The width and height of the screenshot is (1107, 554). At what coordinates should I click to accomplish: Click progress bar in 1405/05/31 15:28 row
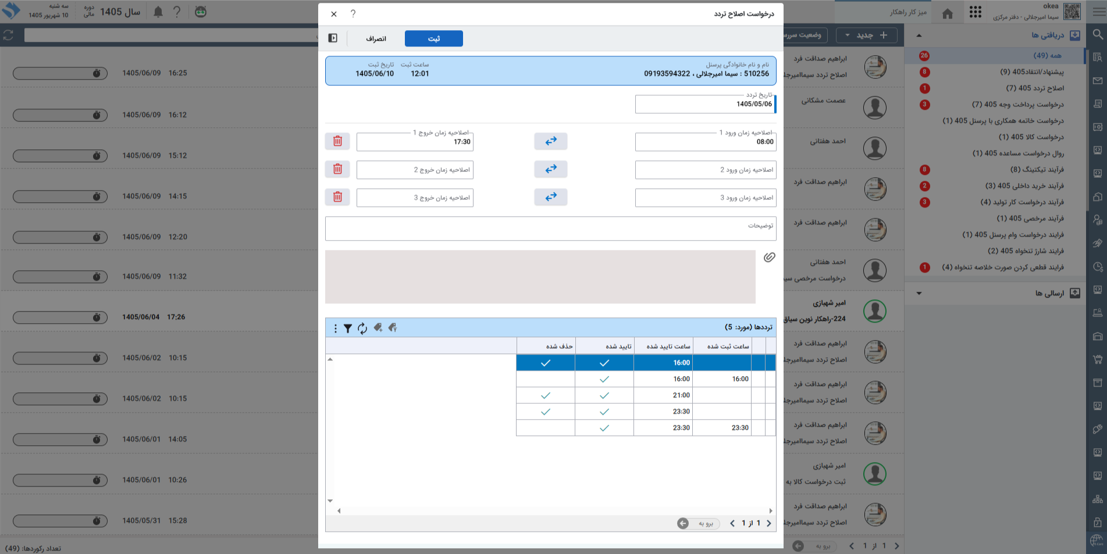coord(60,521)
